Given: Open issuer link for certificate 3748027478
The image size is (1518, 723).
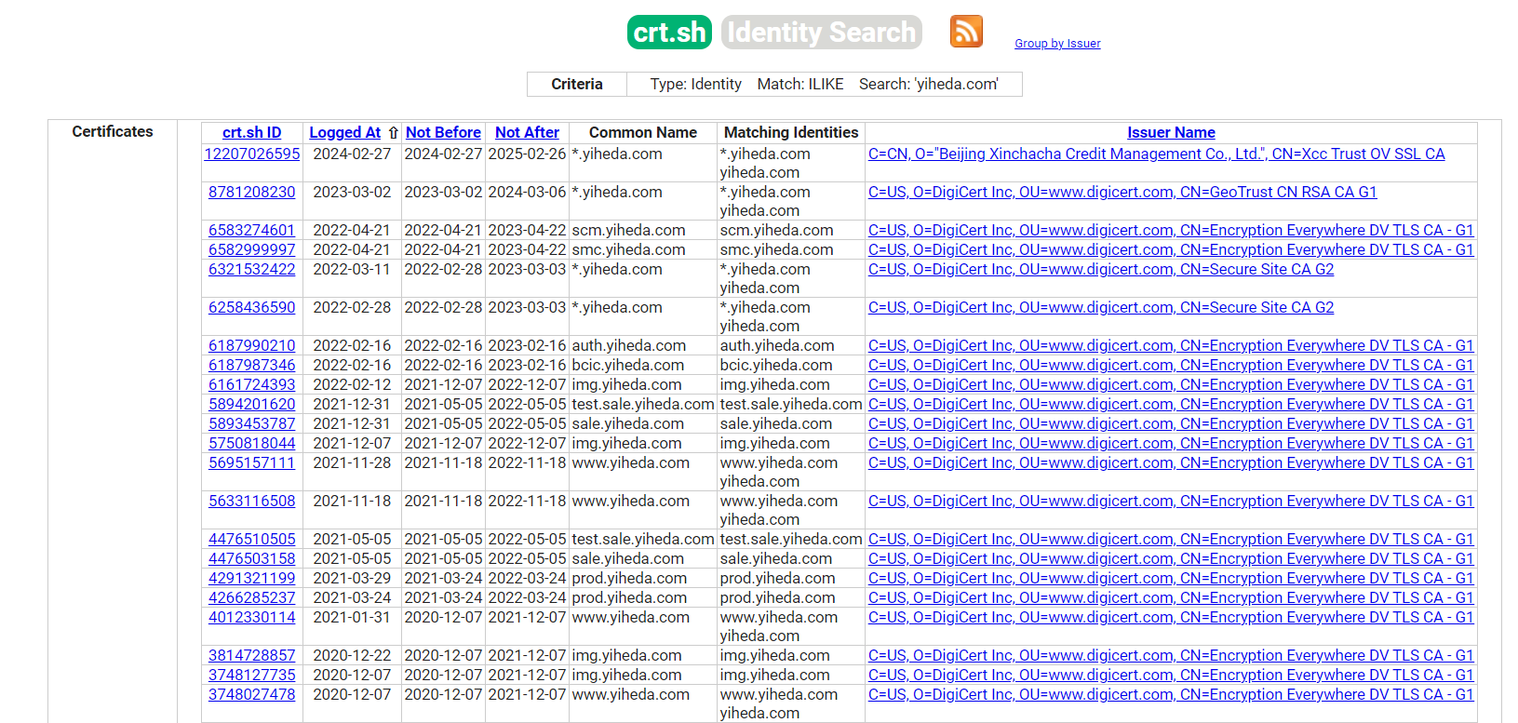Looking at the screenshot, I should pyautogui.click(x=1171, y=695).
